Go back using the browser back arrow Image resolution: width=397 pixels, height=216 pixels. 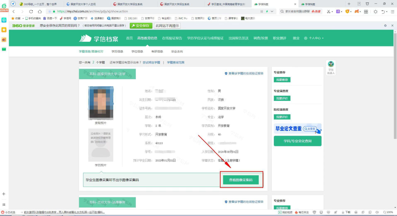click(x=14, y=11)
